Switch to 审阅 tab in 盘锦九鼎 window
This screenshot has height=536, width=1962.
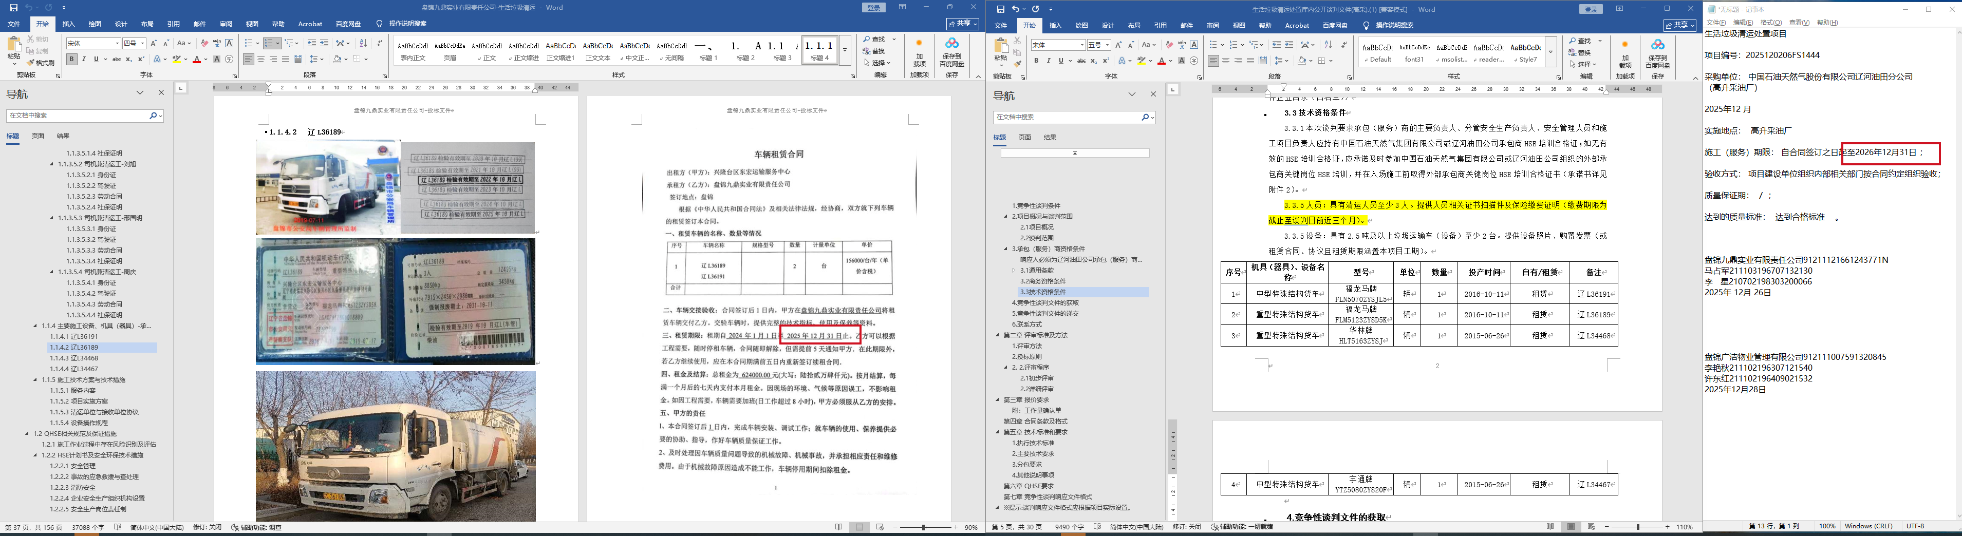click(x=226, y=24)
